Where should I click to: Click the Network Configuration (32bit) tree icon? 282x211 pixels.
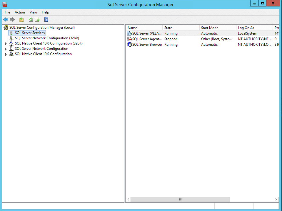tap(11, 38)
